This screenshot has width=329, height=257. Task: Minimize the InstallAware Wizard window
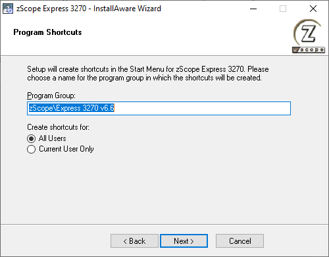[253, 9]
